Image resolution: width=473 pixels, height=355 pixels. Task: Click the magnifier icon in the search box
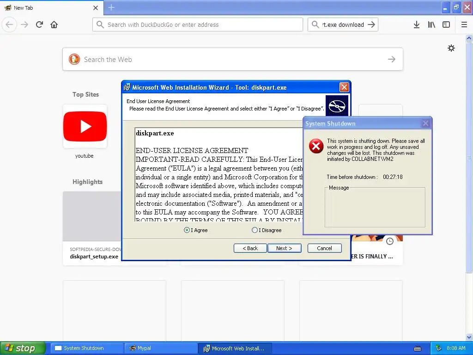[x=315, y=25]
